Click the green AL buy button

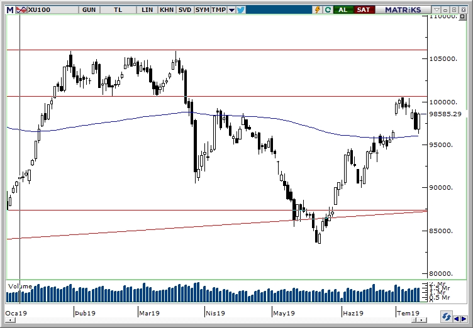coord(343,10)
